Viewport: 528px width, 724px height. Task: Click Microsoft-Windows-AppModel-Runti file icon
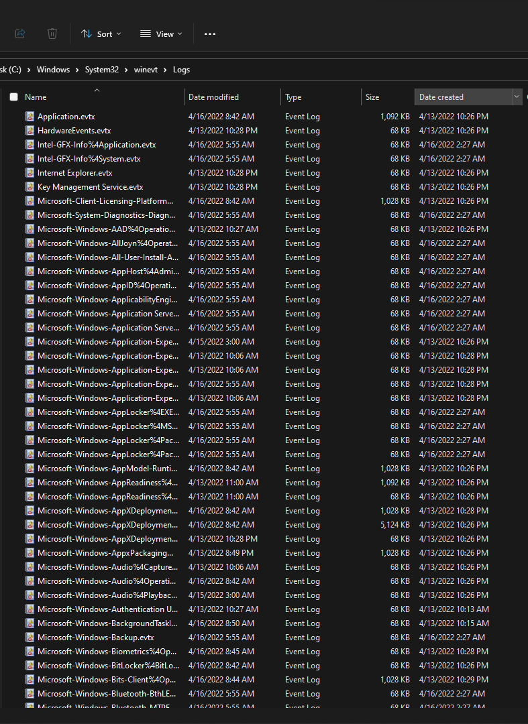pyautogui.click(x=30, y=469)
